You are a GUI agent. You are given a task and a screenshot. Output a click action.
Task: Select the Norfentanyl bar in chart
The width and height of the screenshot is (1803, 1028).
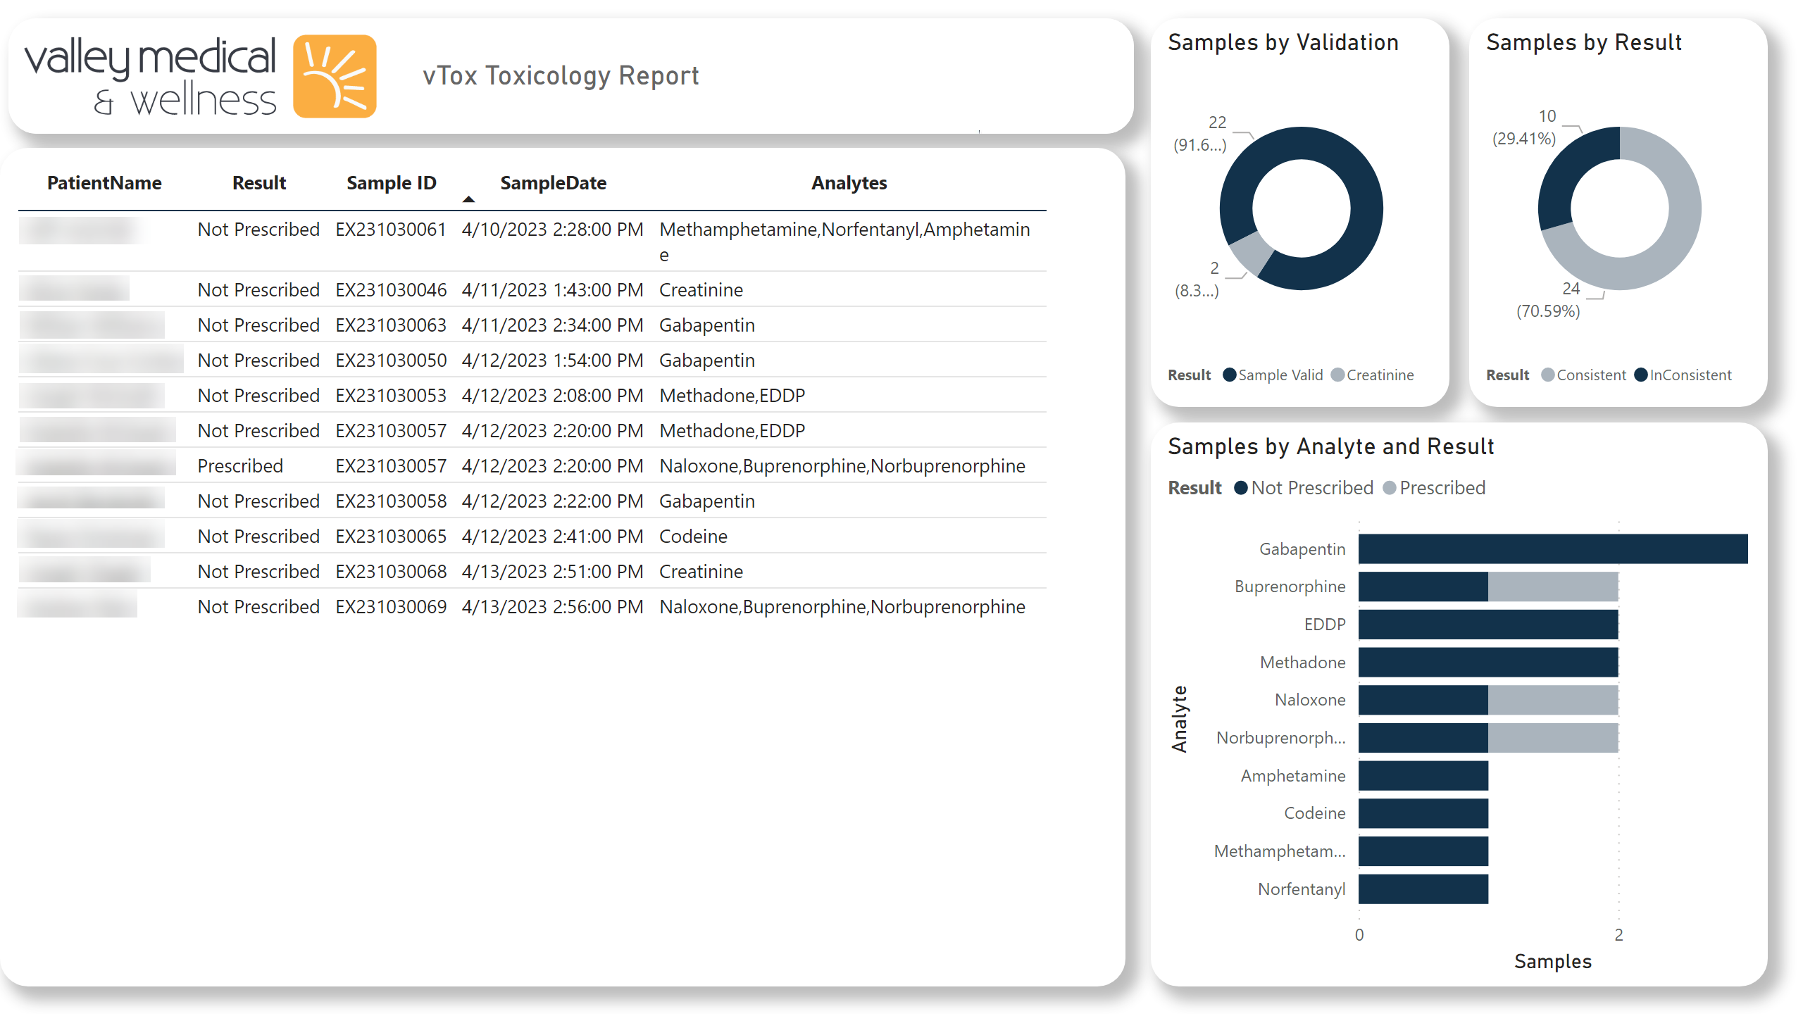point(1423,889)
